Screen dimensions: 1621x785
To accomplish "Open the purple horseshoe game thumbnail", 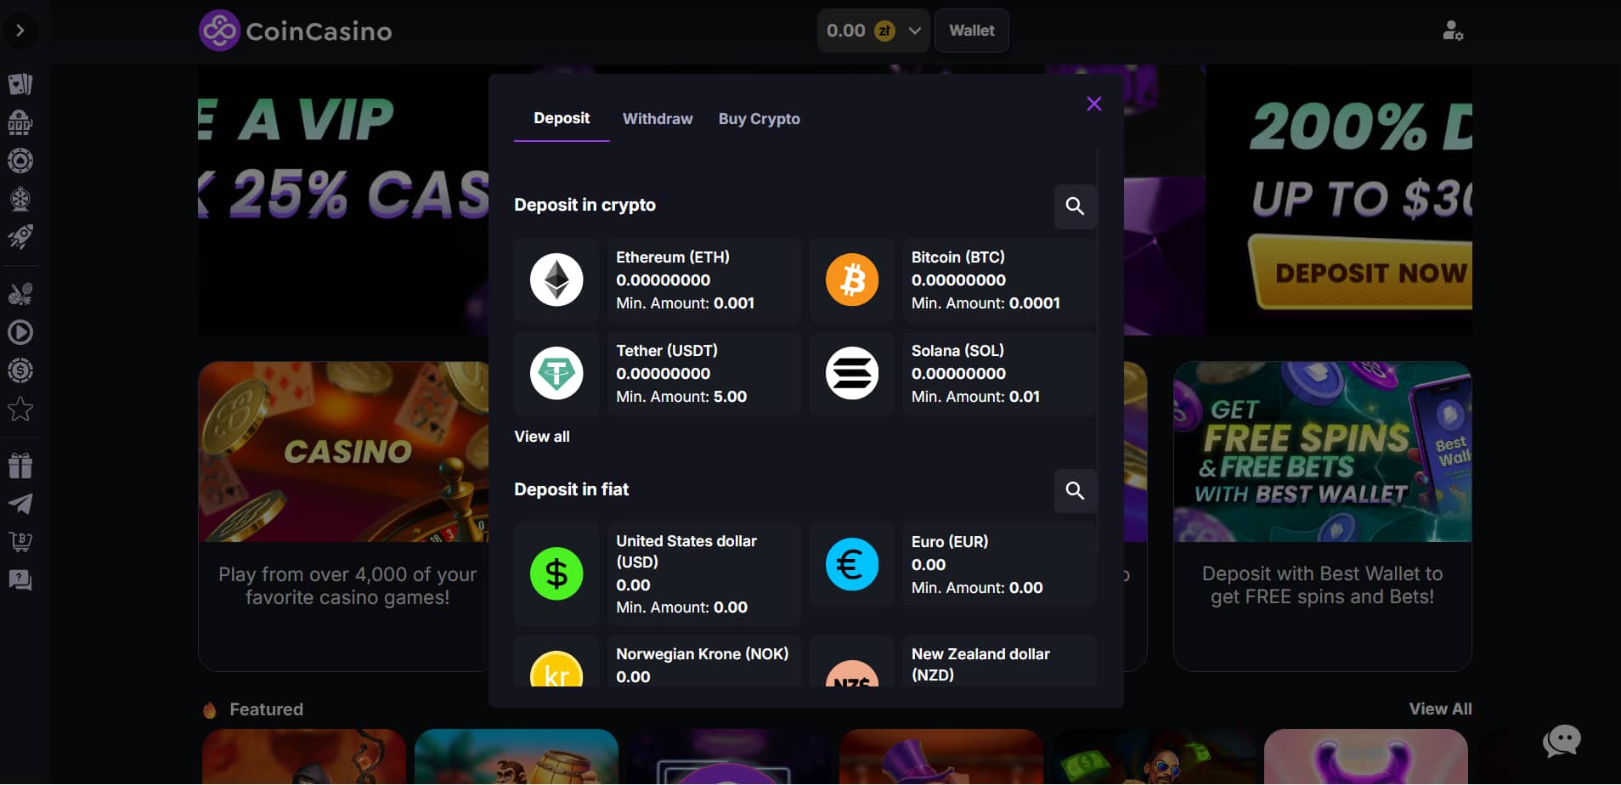I will coord(1366,756).
